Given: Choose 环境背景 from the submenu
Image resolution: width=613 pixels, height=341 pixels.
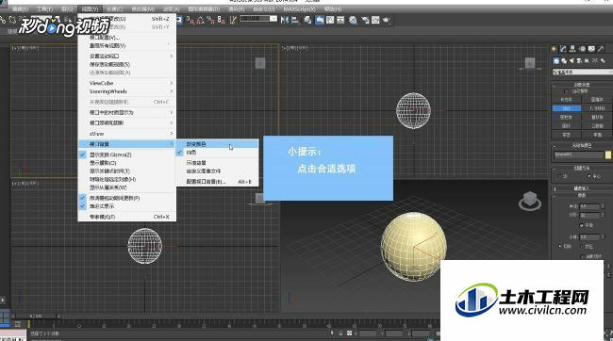Looking at the screenshot, I should 217,163.
